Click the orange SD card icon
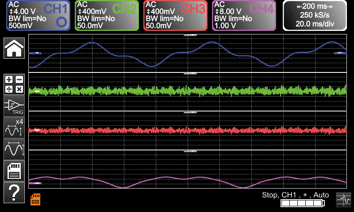Screen dimensions: 354x212 [35, 199]
